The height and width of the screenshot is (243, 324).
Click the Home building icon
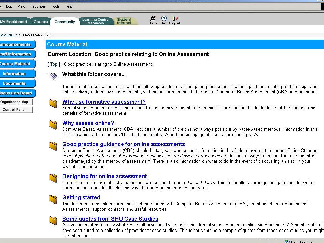pyautogui.click(x=153, y=18)
